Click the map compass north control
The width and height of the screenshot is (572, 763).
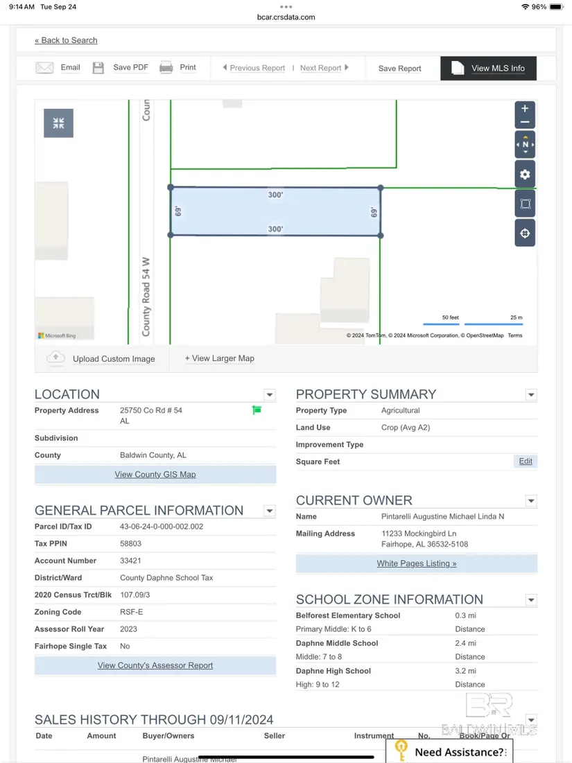tap(525, 145)
